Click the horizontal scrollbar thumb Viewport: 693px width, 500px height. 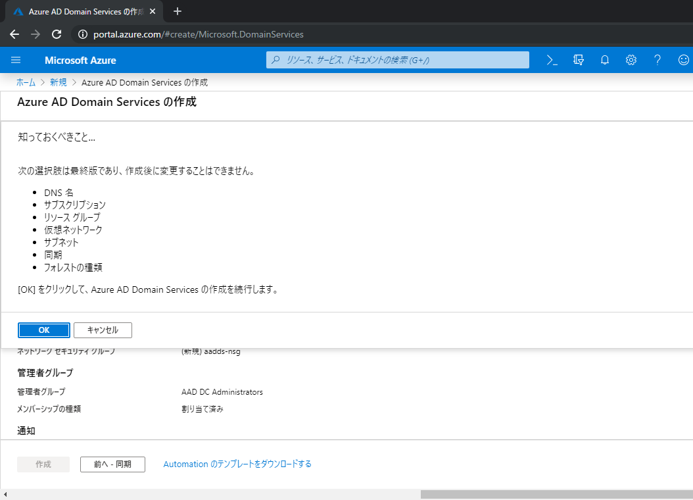[x=556, y=494]
